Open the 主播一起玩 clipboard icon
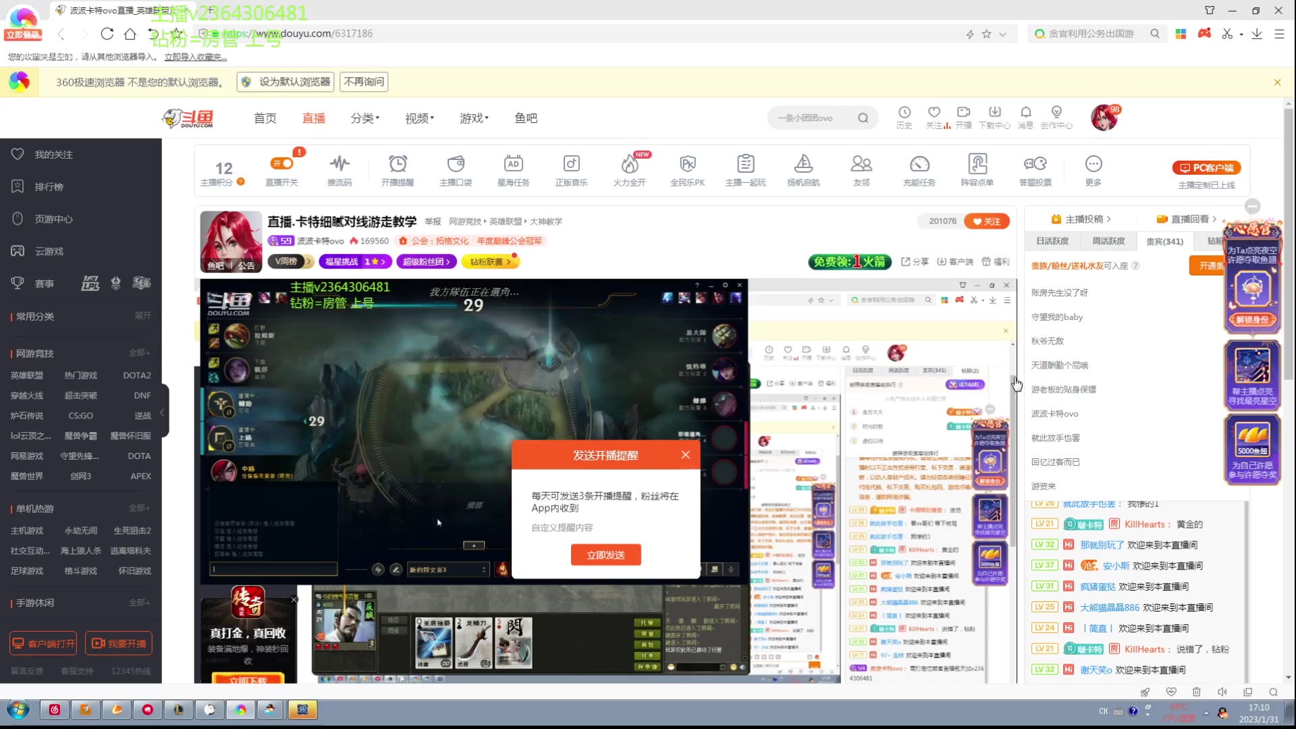The height and width of the screenshot is (729, 1296). click(745, 171)
